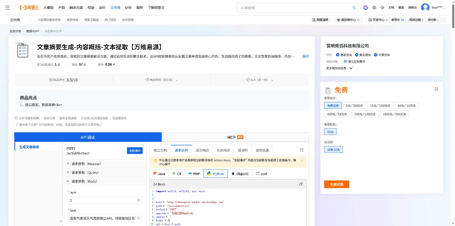Collapse the API side panel arrow
The image size is (455, 226).
(61, 221)
